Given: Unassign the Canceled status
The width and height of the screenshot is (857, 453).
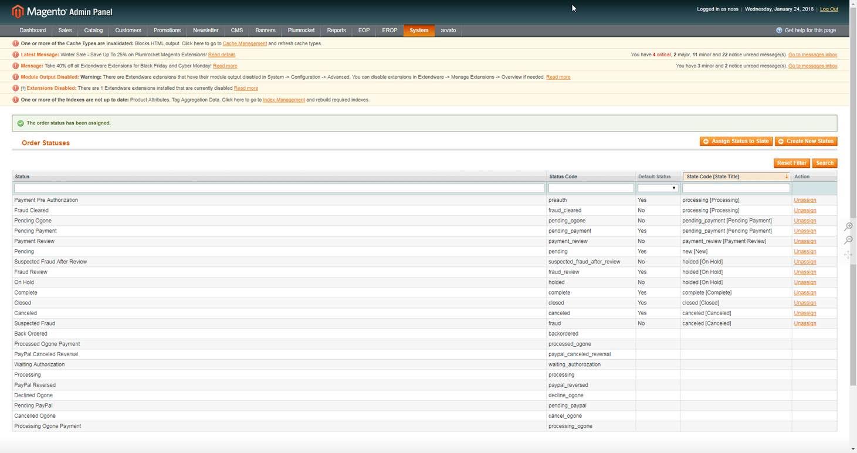Looking at the screenshot, I should [x=805, y=313].
